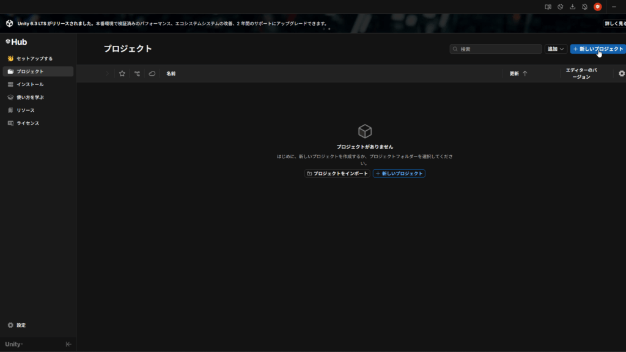Open the table column settings gear

(x=621, y=73)
